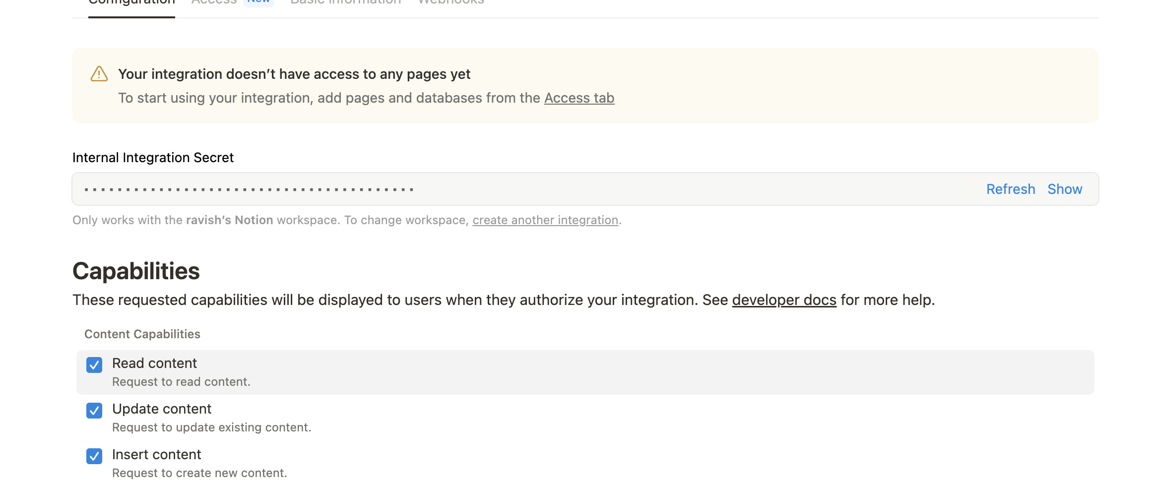Open the Access tab link in warning message
The height and width of the screenshot is (483, 1155).
(x=578, y=98)
